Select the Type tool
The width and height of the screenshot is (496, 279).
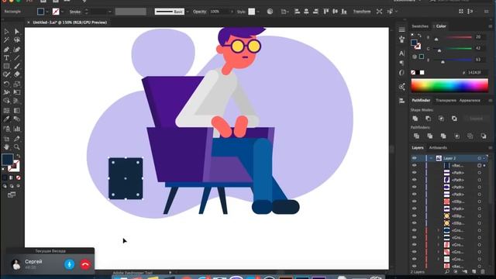[x=6, y=58]
